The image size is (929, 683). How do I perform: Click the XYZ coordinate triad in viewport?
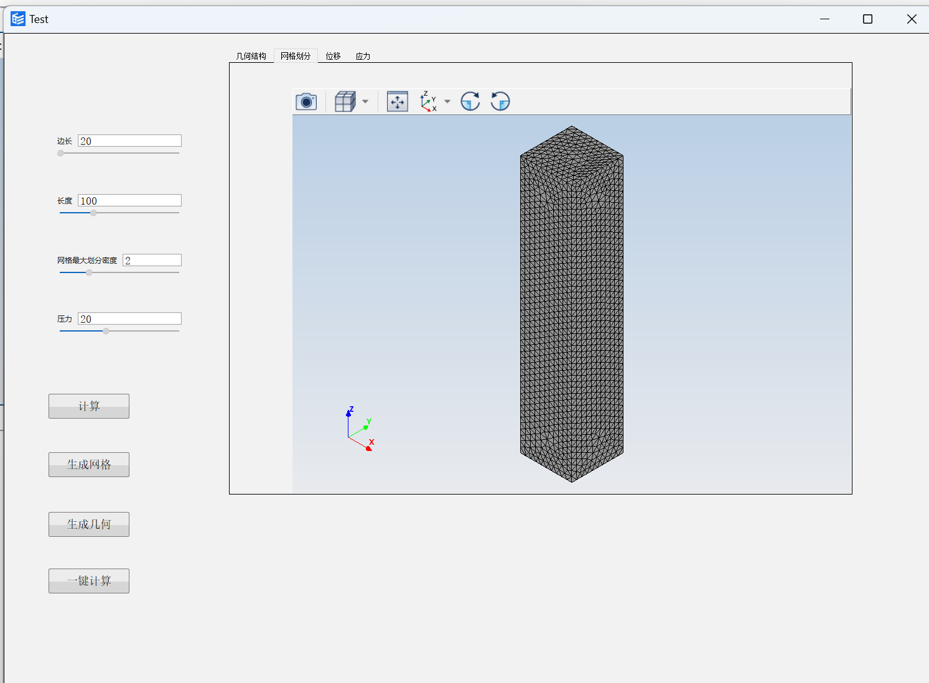[x=360, y=429]
